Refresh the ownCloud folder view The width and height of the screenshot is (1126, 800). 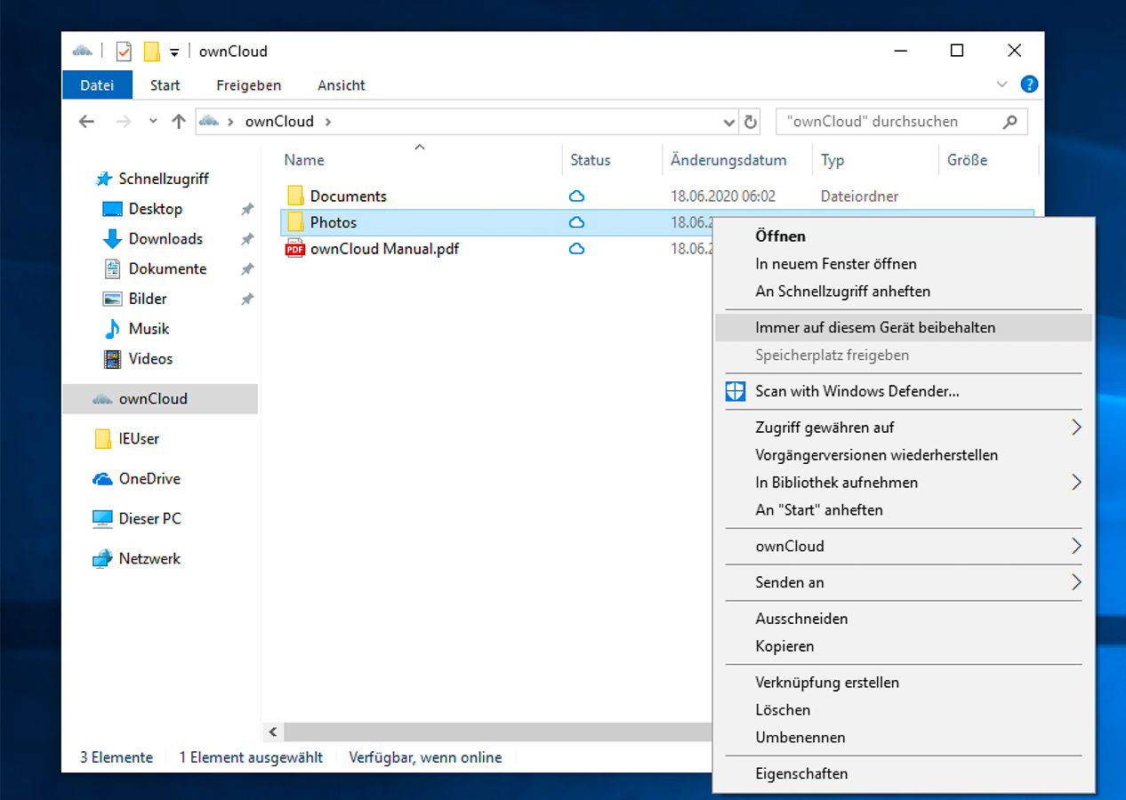pyautogui.click(x=750, y=122)
